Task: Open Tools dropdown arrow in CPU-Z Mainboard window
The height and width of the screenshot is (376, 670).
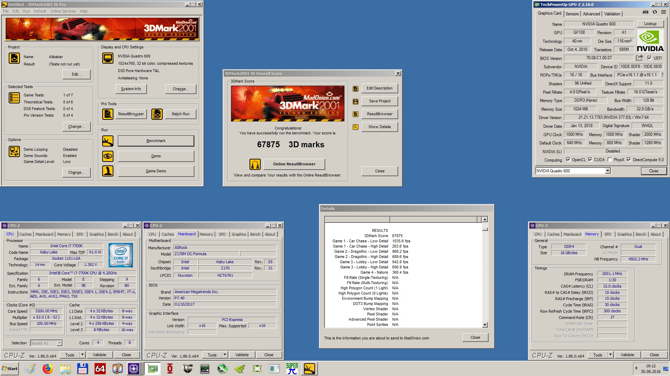Action: click(x=225, y=355)
